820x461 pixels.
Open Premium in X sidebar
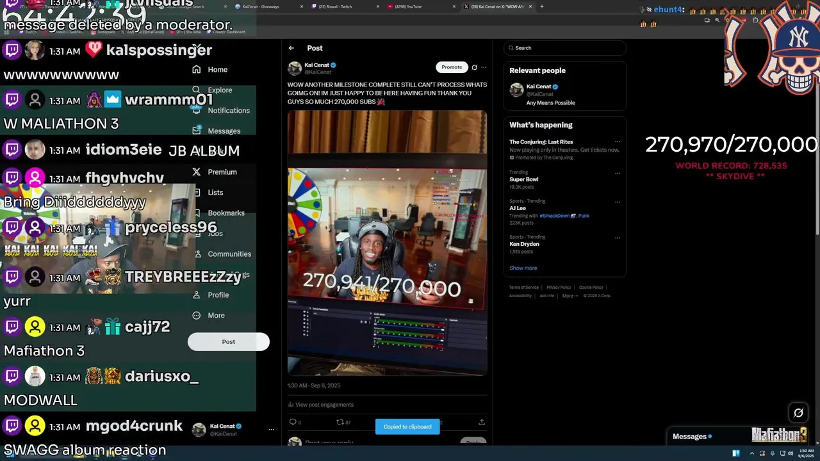coord(215,172)
